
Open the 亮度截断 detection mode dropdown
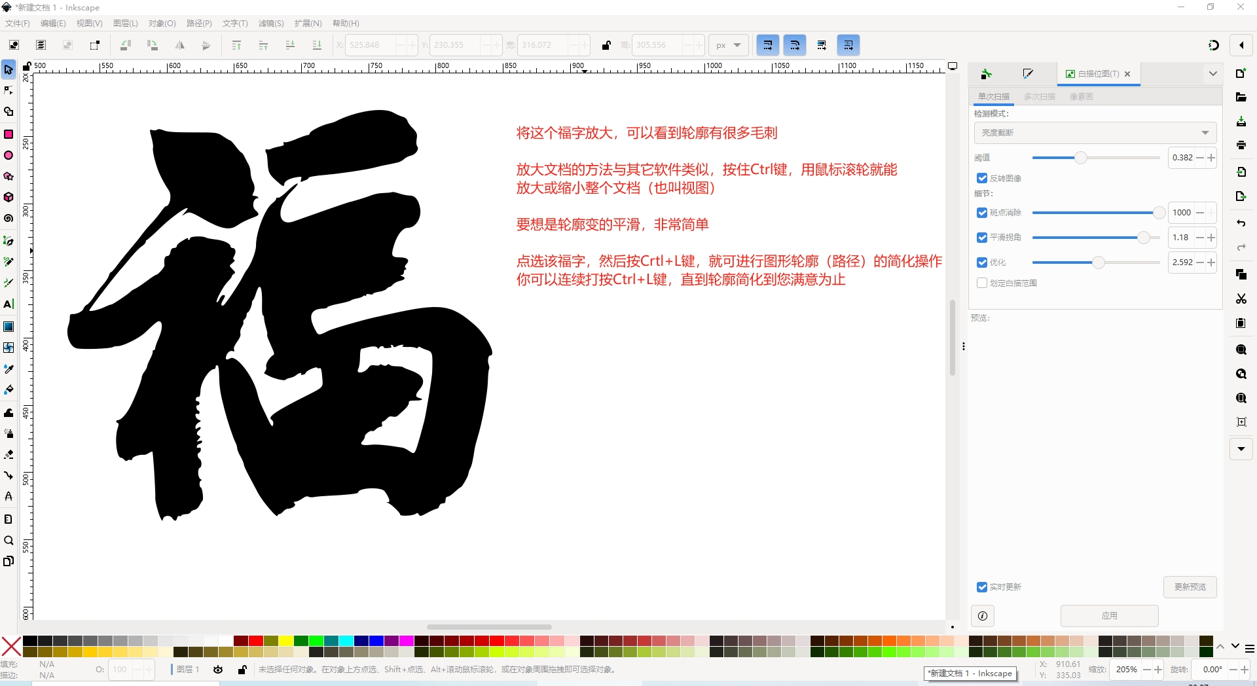1095,133
